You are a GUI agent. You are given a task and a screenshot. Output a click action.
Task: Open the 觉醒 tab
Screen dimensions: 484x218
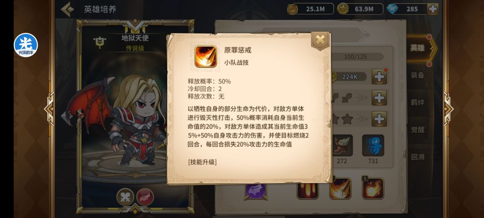coord(417,130)
